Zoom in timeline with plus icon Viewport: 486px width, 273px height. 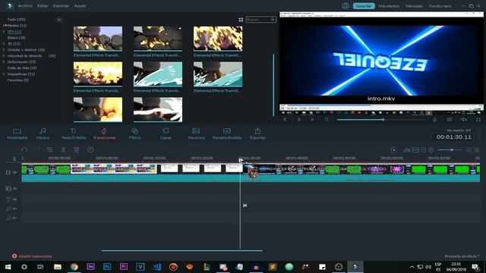click(431, 150)
